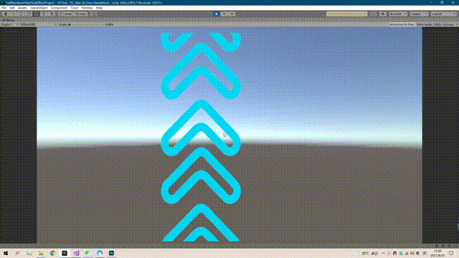
Task: Open the Tools menu
Action: 75,8
